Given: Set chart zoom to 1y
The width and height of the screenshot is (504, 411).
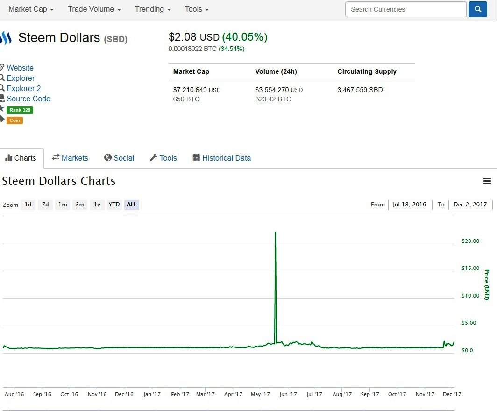Looking at the screenshot, I should point(97,205).
